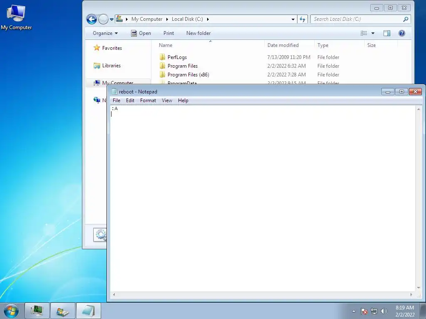Click Notepad horizontal scrollbar left arrow
Viewport: 426px width, 319px height.
point(114,294)
